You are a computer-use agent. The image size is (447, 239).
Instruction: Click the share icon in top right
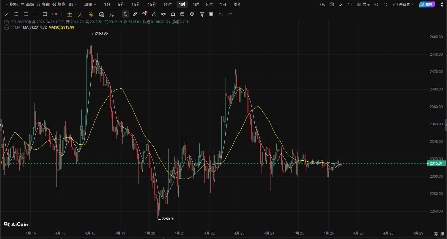click(440, 4)
